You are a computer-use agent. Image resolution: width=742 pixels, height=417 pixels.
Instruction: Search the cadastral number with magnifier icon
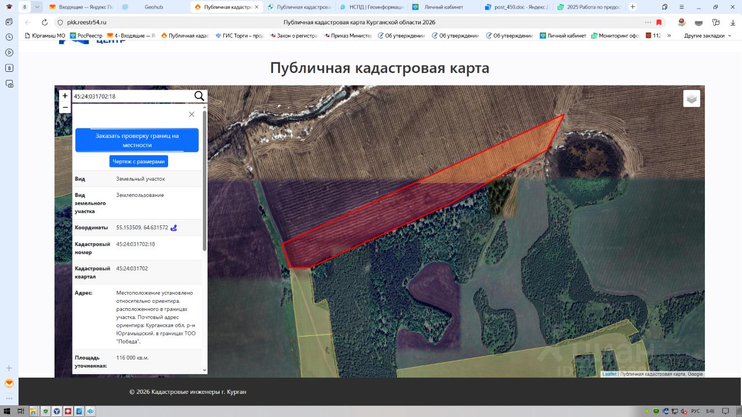point(199,96)
